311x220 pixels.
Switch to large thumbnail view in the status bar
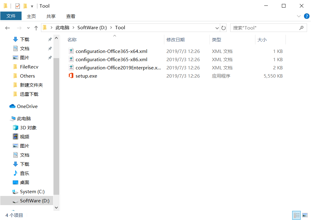[305, 215]
